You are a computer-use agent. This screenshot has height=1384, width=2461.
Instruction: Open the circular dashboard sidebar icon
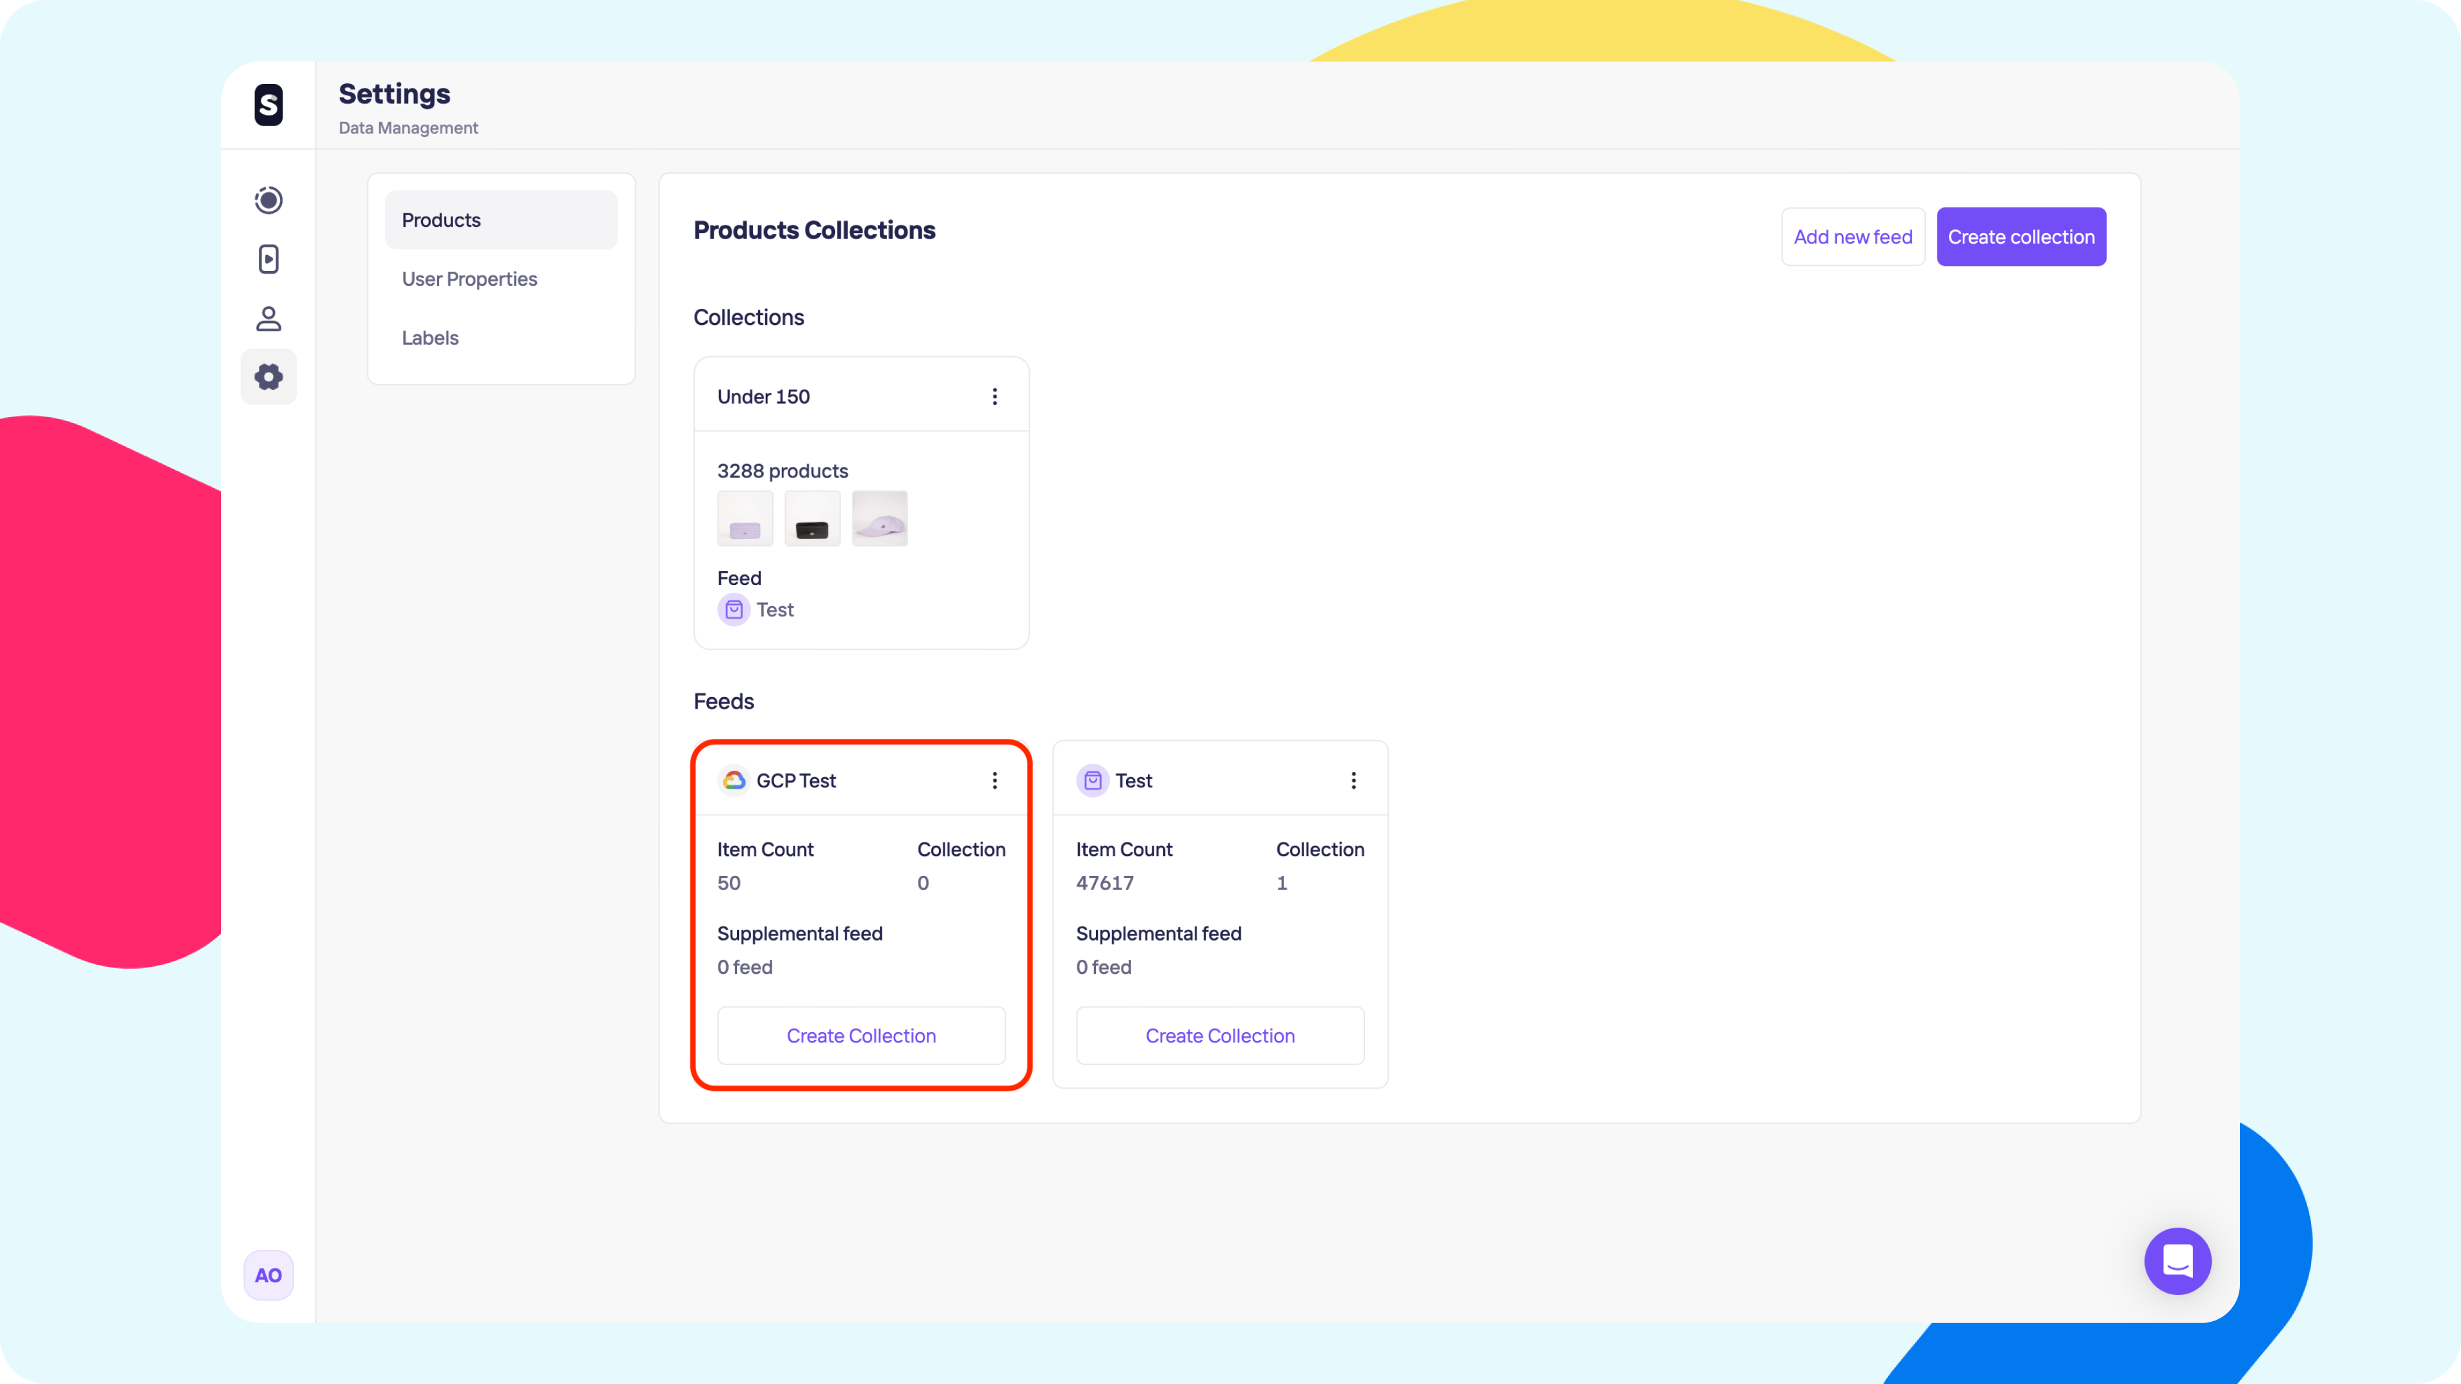(269, 200)
